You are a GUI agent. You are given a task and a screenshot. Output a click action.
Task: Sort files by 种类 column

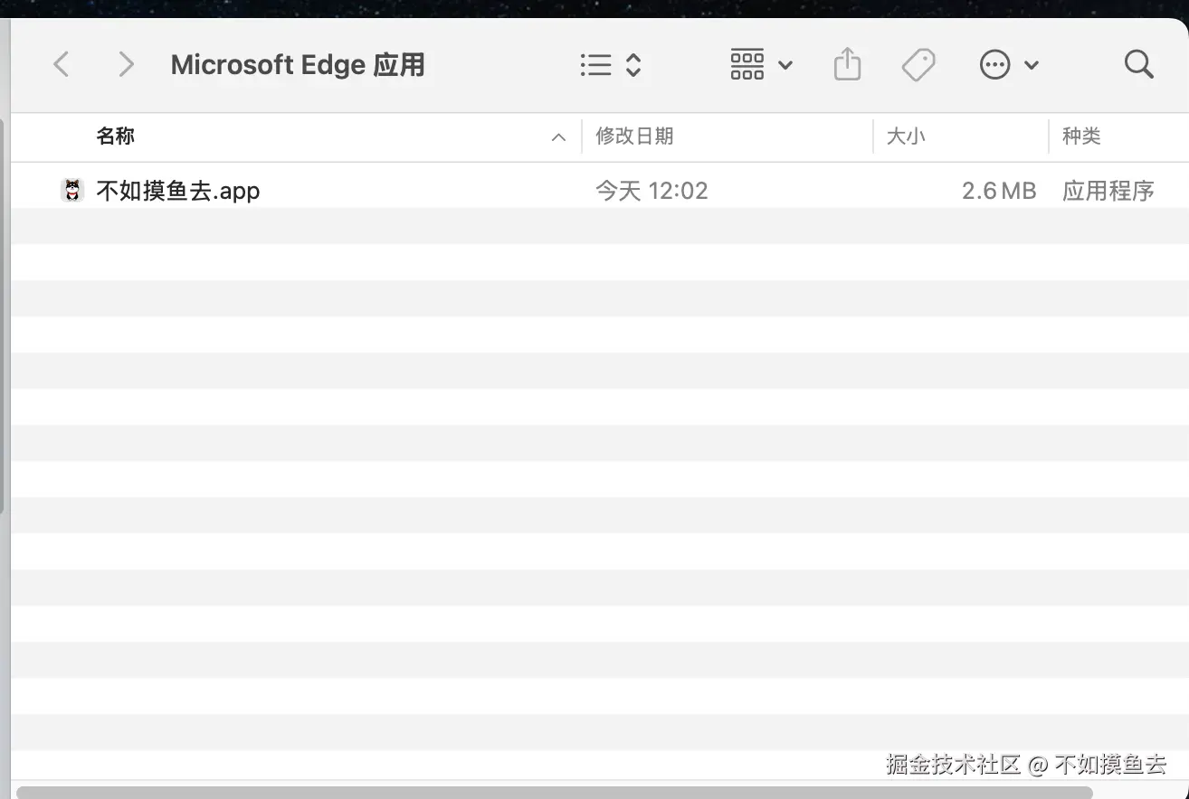point(1081,136)
